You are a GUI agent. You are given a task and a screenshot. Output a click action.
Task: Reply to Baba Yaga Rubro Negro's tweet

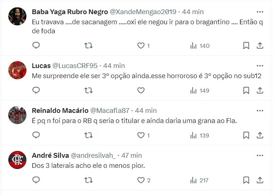point(36,46)
